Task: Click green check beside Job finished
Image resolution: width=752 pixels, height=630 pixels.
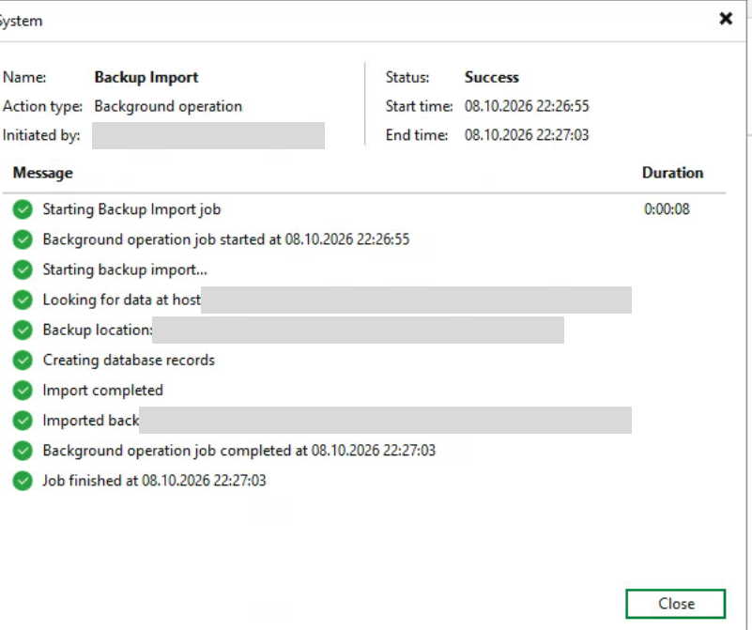Action: 23,481
